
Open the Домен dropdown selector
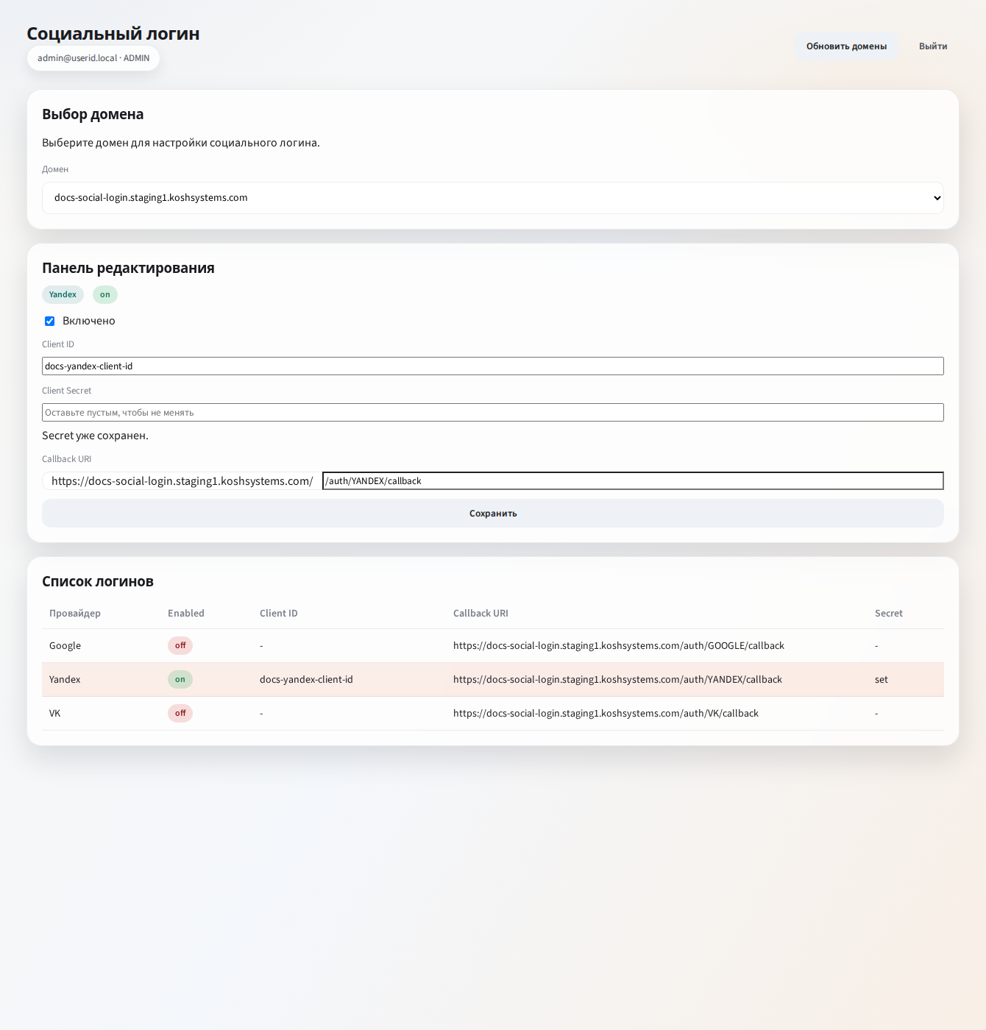click(492, 198)
